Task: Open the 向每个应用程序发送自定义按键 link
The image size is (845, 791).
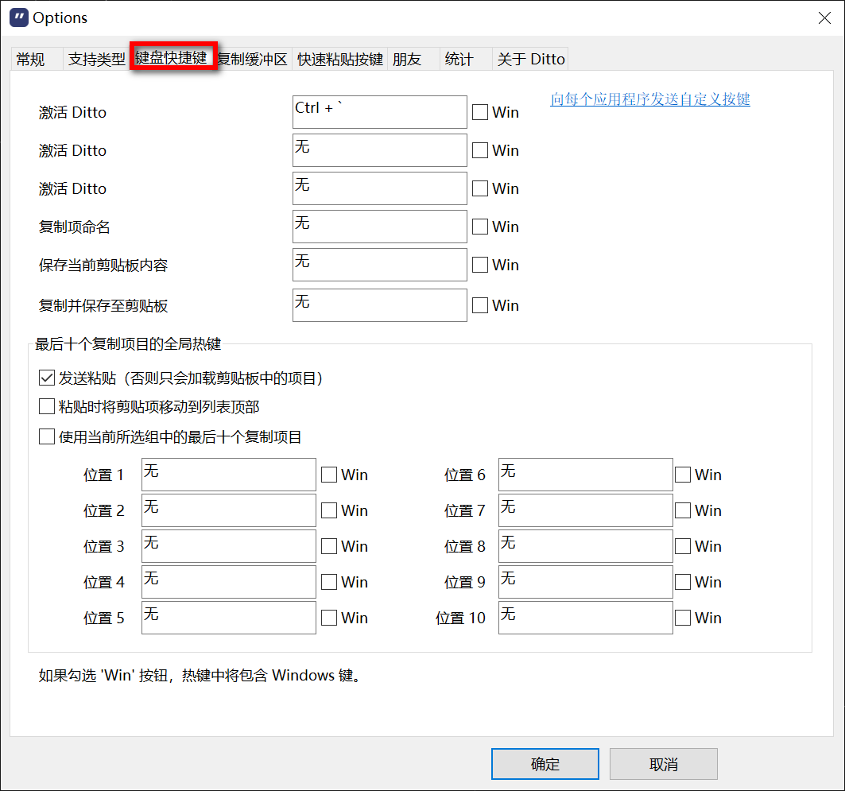Action: tap(650, 99)
